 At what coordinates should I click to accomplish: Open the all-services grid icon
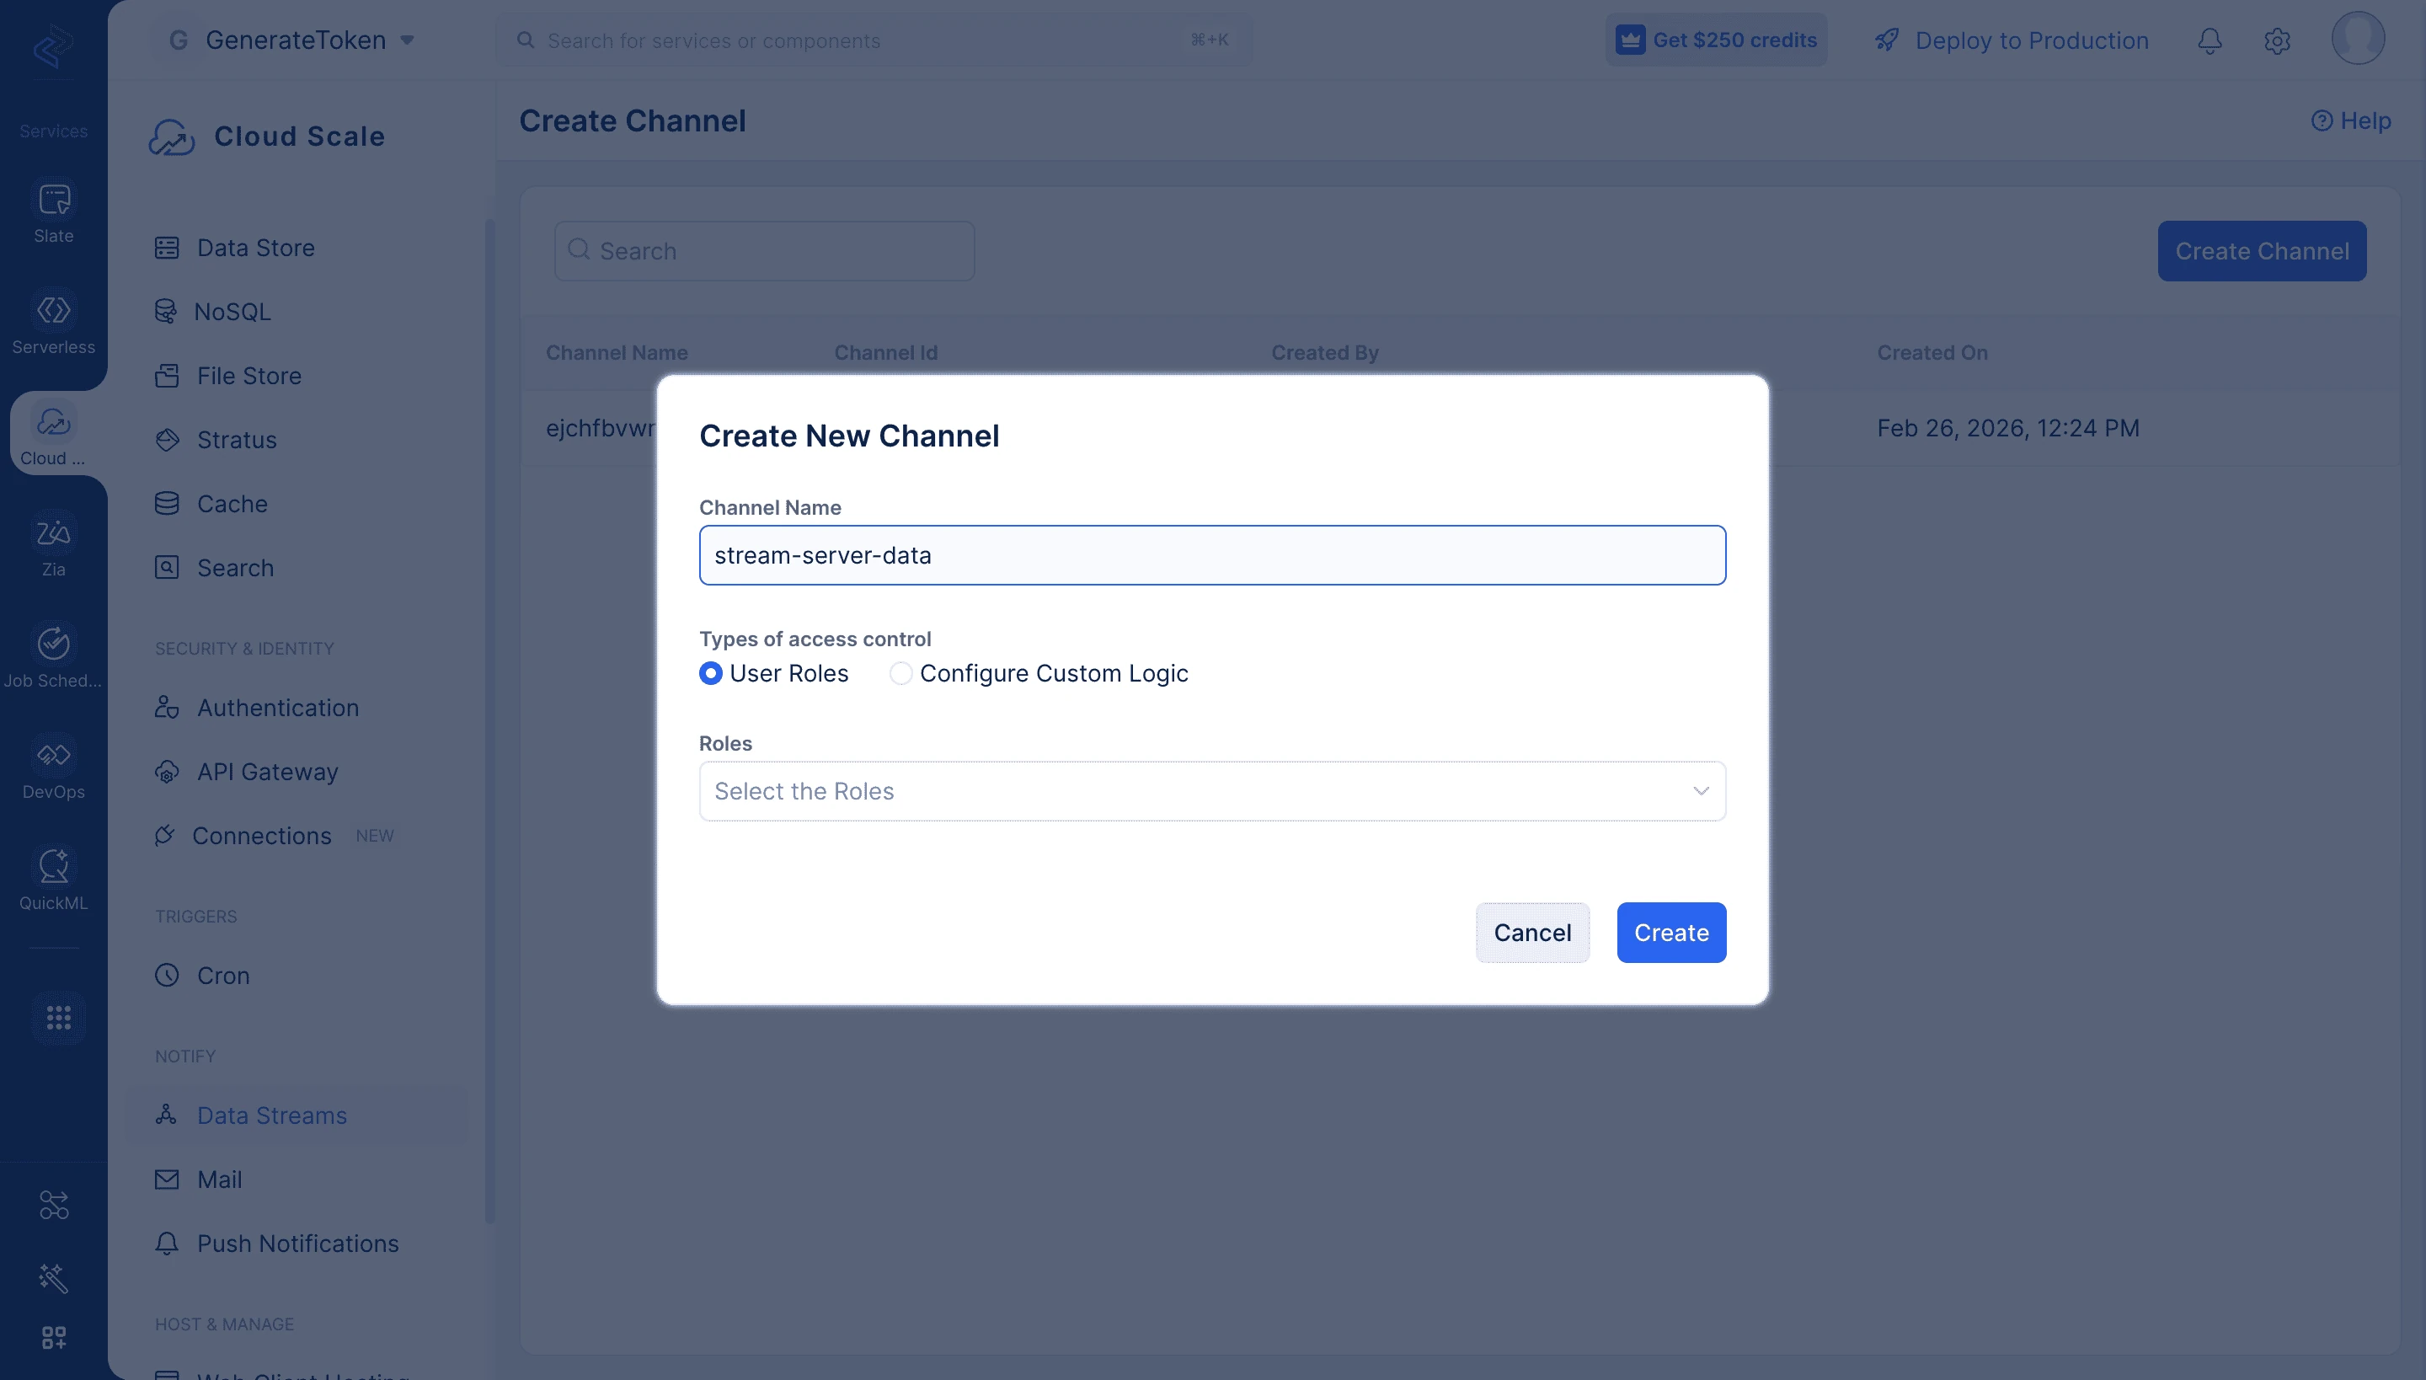coord(58,1018)
